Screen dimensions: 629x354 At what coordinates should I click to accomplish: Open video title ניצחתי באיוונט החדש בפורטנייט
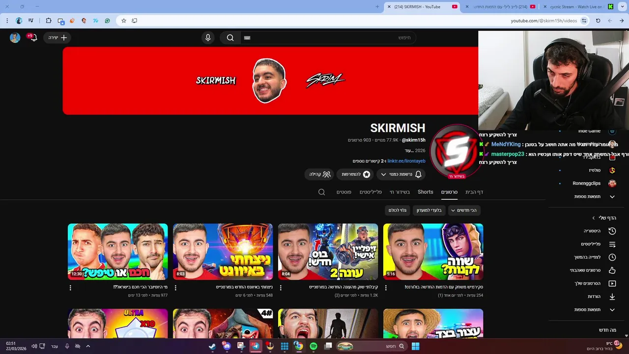[244, 287]
